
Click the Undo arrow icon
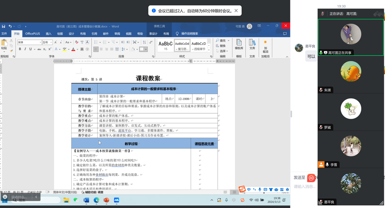point(10,26)
